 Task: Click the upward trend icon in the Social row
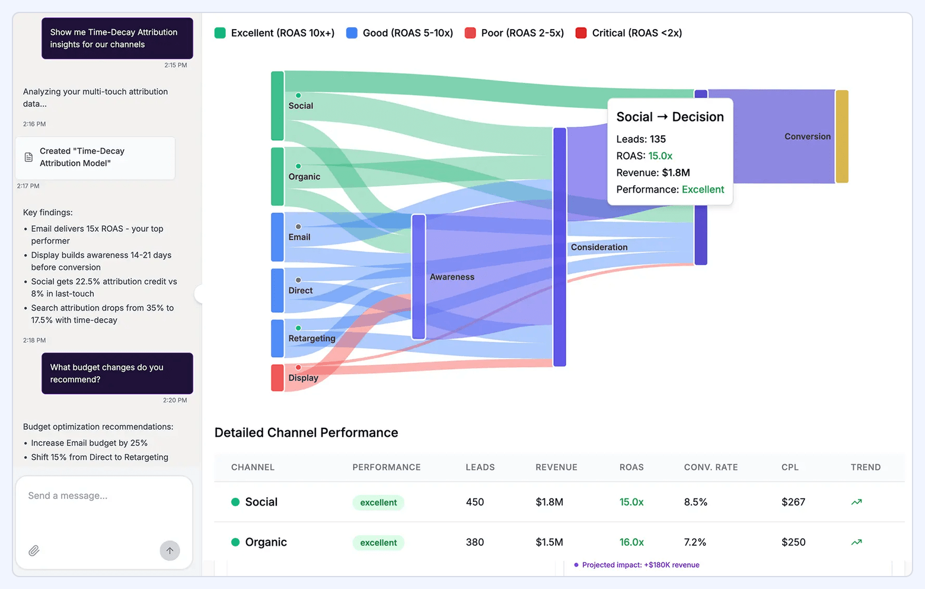tap(856, 501)
